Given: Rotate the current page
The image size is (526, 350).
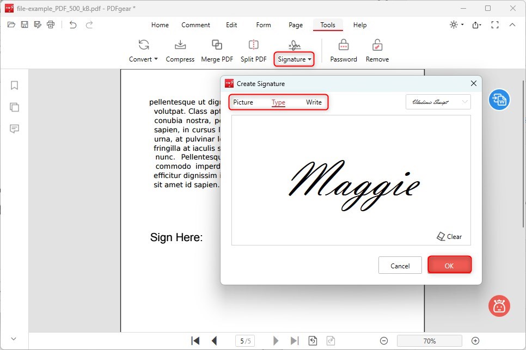Looking at the screenshot, I should pos(313,340).
